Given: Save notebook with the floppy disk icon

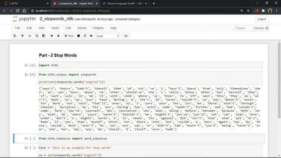Looking at the screenshot, I should point(15,36).
